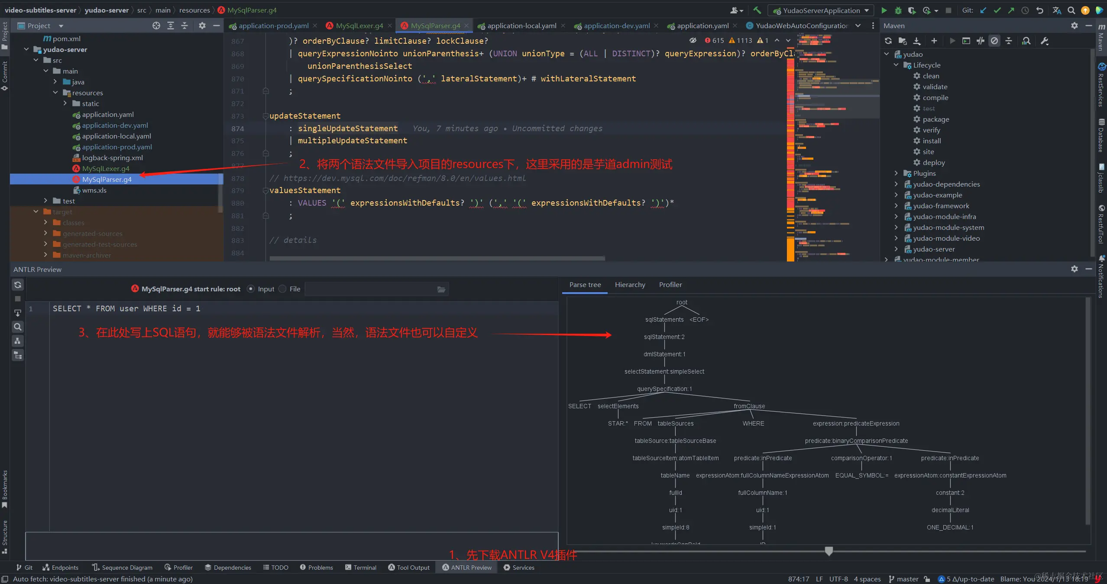Open the Terminal tool window button
Screen dimensions: 1107x584
(x=360, y=567)
